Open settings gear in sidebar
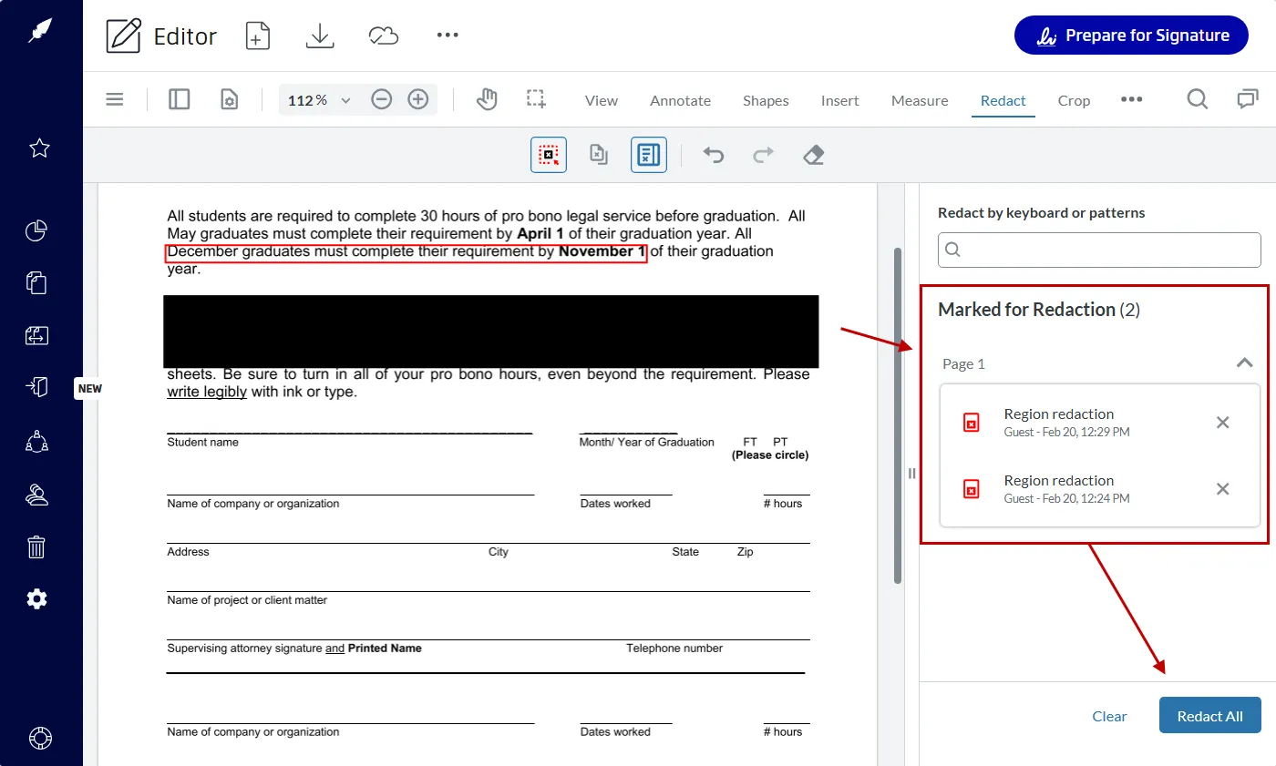This screenshot has width=1276, height=766. tap(36, 599)
